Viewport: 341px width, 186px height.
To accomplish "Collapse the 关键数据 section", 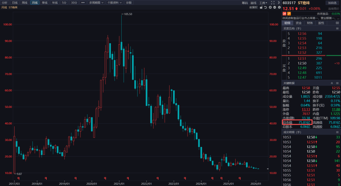I will pos(332,83).
